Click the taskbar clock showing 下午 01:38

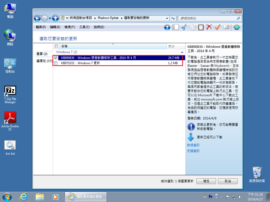(255, 197)
